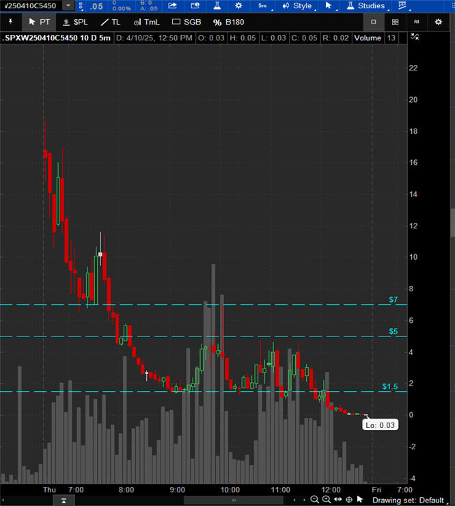Click the zoom out magnifier icon

(x=314, y=500)
